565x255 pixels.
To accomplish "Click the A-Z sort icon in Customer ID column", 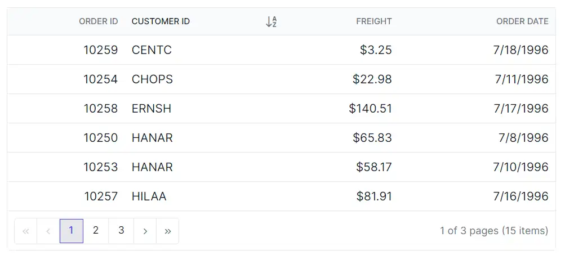I will click(x=271, y=21).
